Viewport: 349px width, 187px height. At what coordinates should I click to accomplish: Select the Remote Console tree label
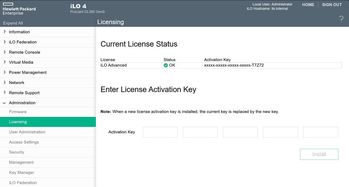(x=24, y=52)
